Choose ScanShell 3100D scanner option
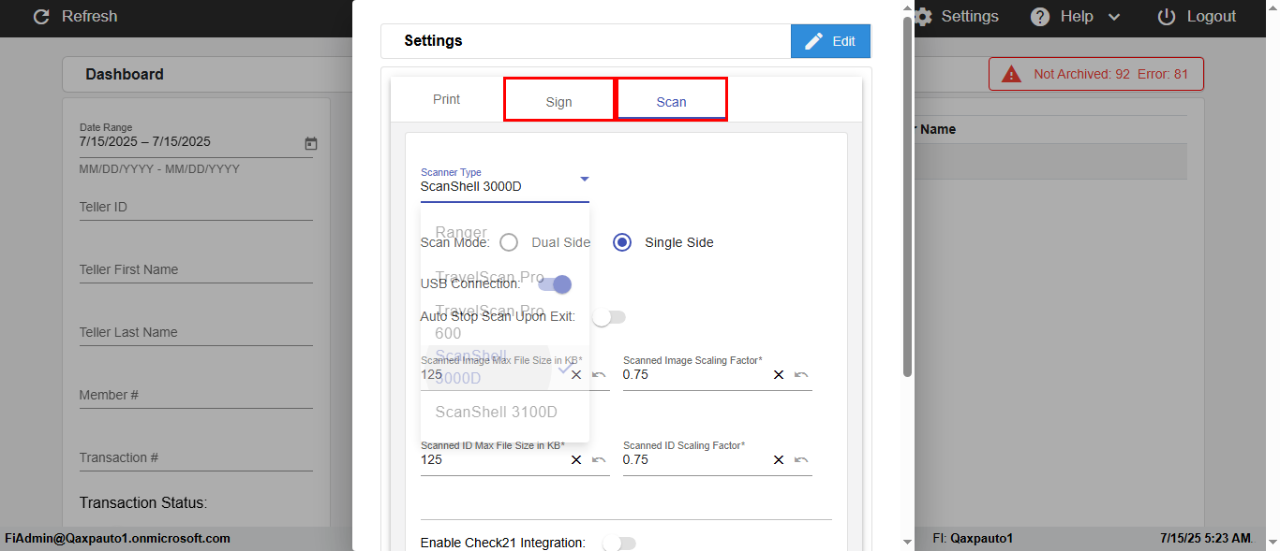Viewport: 1280px width, 551px height. (x=505, y=412)
